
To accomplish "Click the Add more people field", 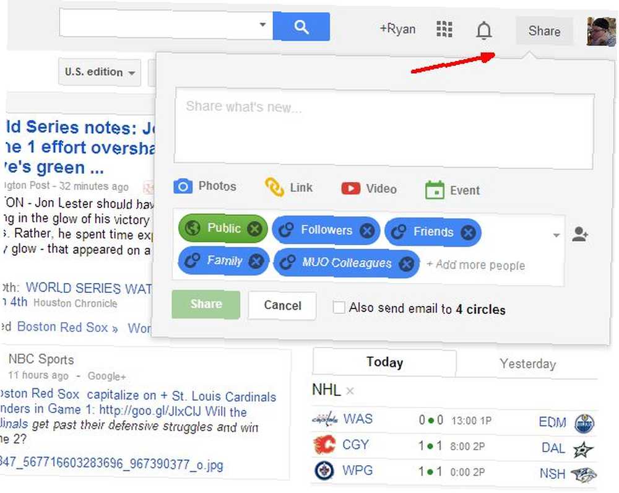I will pyautogui.click(x=476, y=264).
